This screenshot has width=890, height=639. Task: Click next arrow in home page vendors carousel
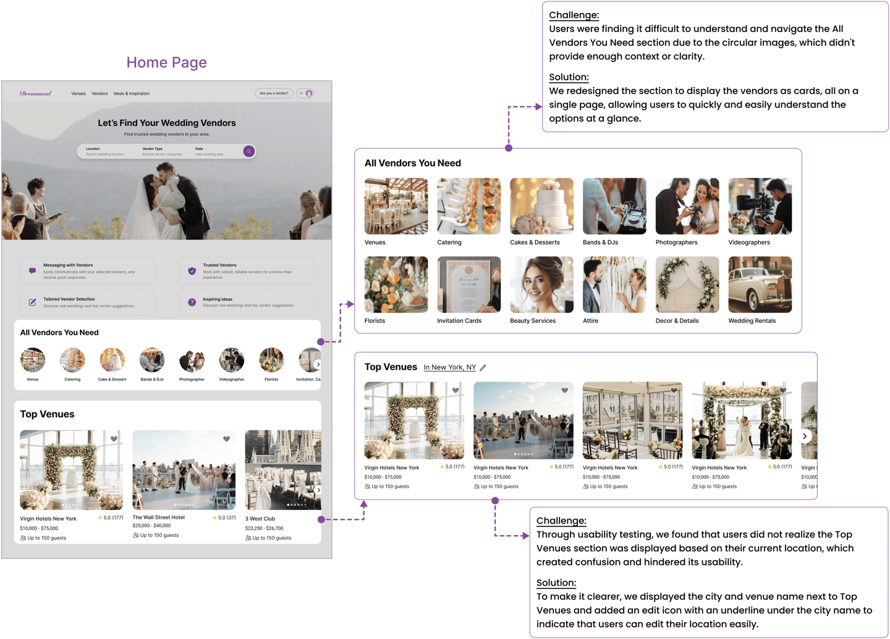point(318,364)
